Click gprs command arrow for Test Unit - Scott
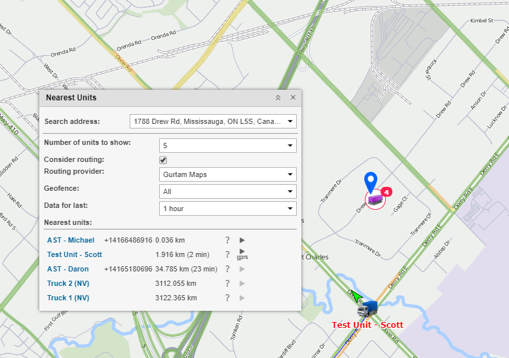Image resolution: width=509 pixels, height=358 pixels. 242,252
